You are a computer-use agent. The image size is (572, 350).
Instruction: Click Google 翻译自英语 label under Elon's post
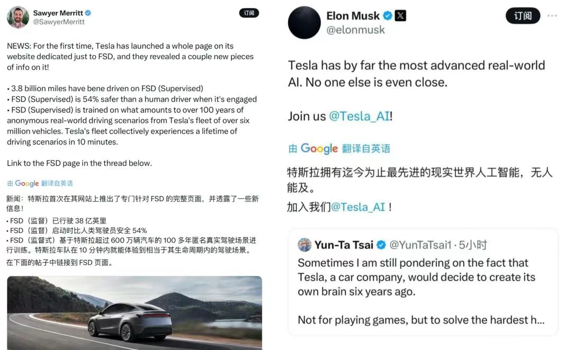point(339,148)
